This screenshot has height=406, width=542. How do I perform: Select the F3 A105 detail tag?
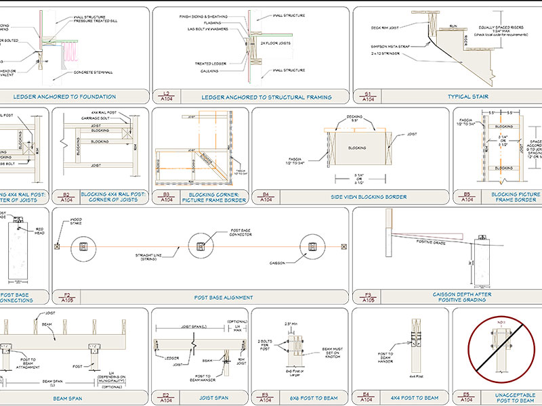368,298
